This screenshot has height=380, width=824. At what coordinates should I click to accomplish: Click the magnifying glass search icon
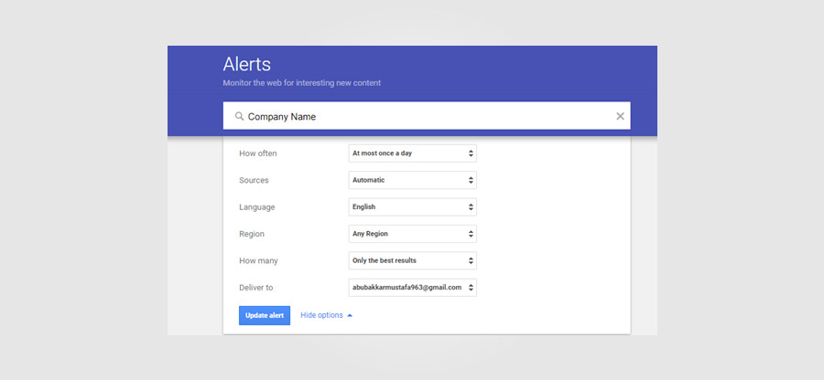pyautogui.click(x=239, y=116)
